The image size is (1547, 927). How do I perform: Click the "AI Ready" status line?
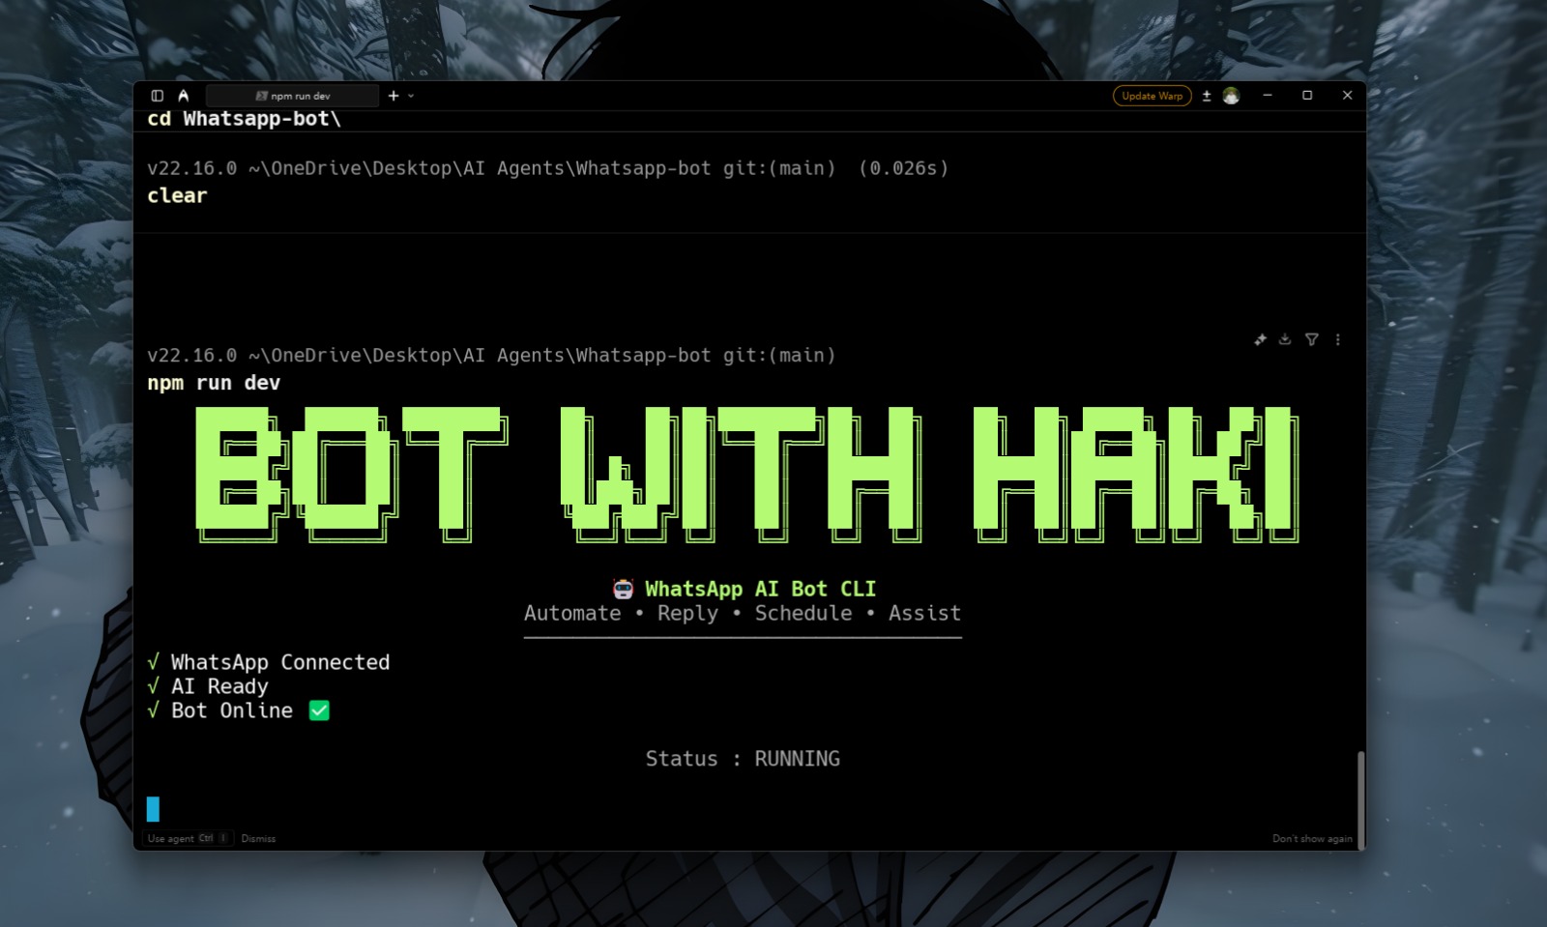pyautogui.click(x=208, y=686)
